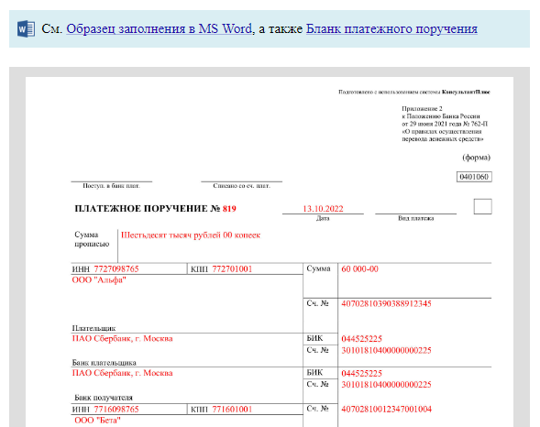Click form code 0401060 box
Viewport: 540px width, 427px height.
point(474,177)
